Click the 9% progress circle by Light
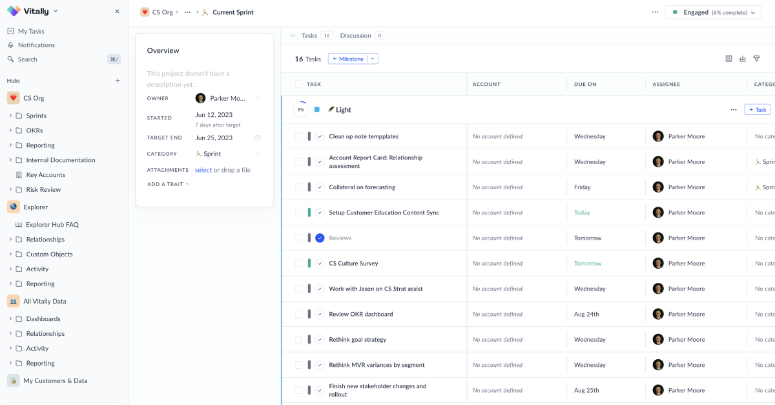This screenshot has width=775, height=405. [300, 110]
